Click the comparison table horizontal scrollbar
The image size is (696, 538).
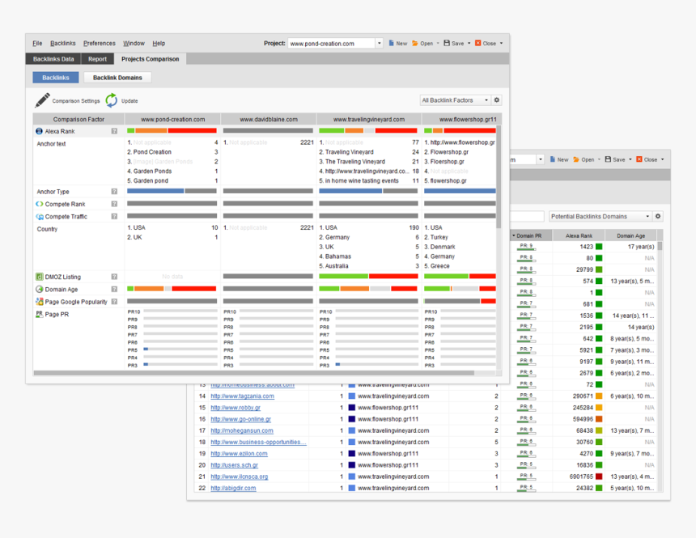click(x=254, y=373)
